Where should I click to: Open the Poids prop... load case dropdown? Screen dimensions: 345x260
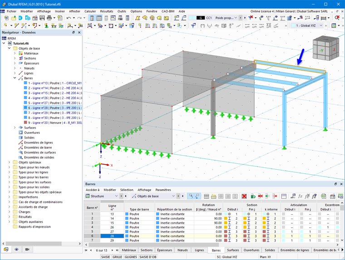click(x=226, y=18)
